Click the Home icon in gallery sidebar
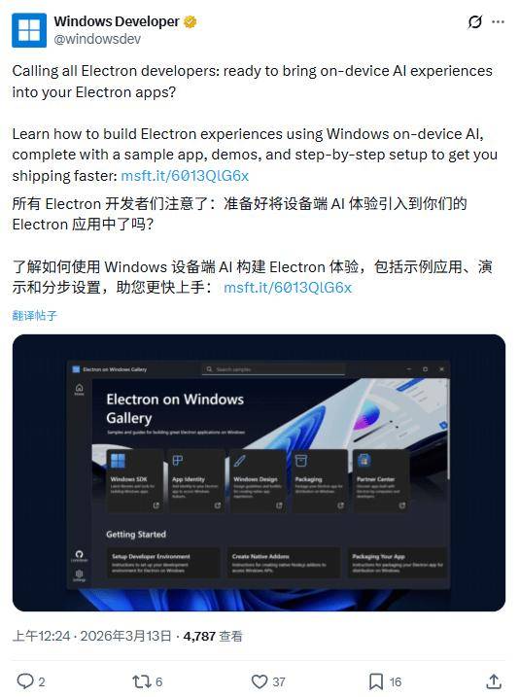Viewport: 520px width, 697px height. [x=79, y=389]
